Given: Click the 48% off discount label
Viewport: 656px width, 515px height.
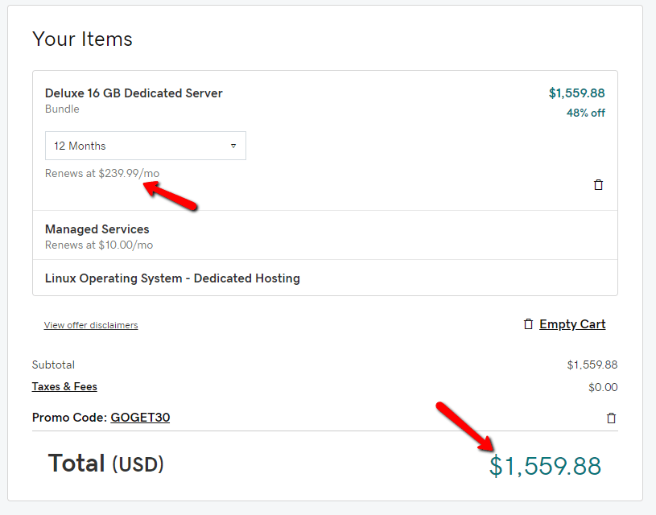Looking at the screenshot, I should pos(585,113).
